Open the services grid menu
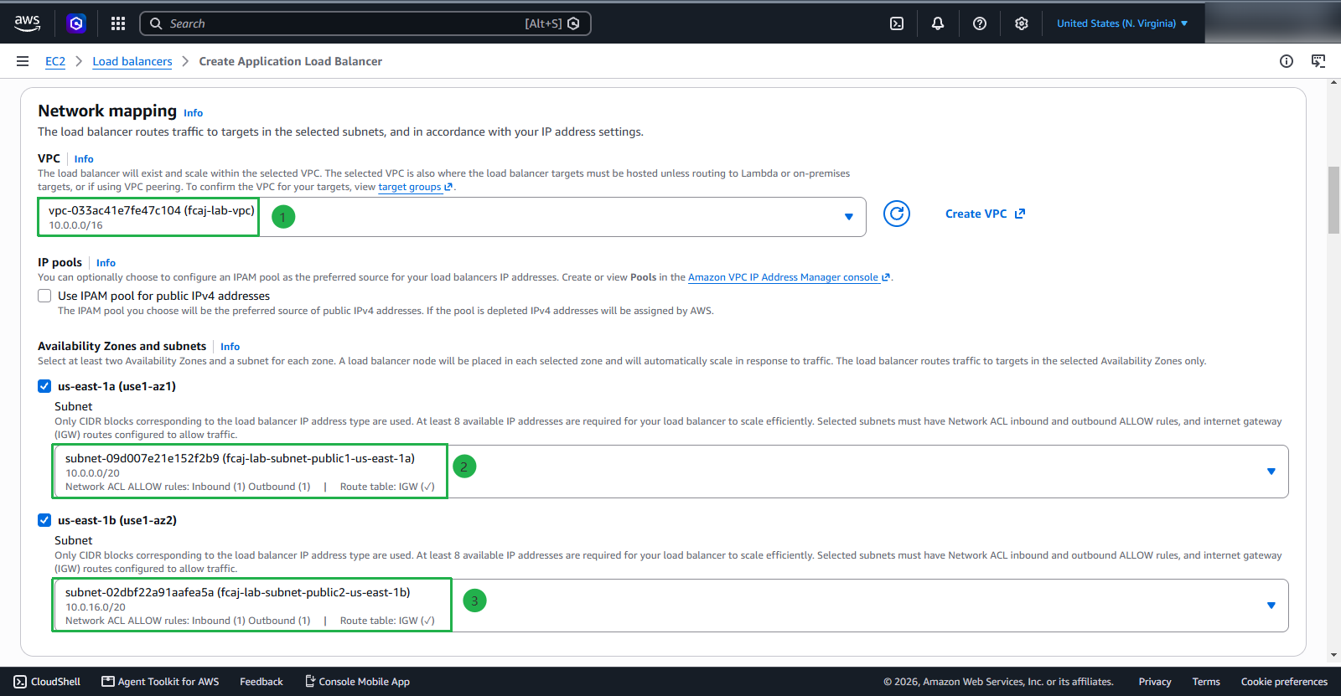The height and width of the screenshot is (696, 1341). (x=118, y=23)
